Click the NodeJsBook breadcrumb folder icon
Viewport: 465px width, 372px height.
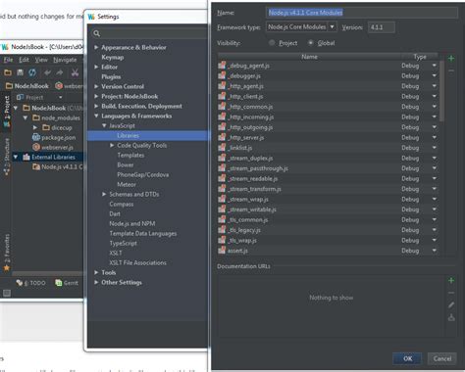tap(9, 86)
